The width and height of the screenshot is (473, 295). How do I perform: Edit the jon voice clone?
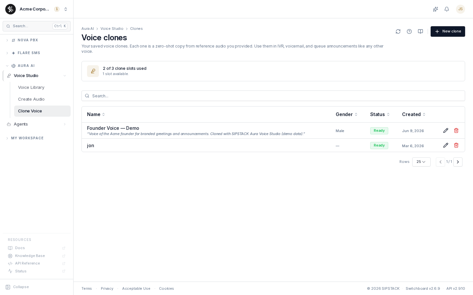pos(446,145)
